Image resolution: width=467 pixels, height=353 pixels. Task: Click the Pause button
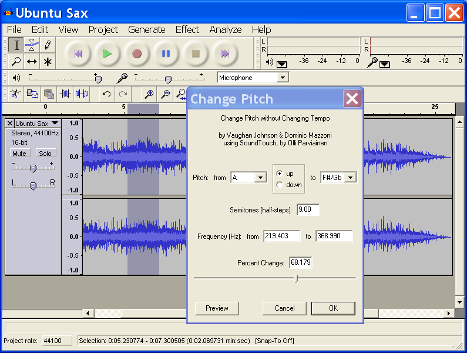pyautogui.click(x=166, y=54)
